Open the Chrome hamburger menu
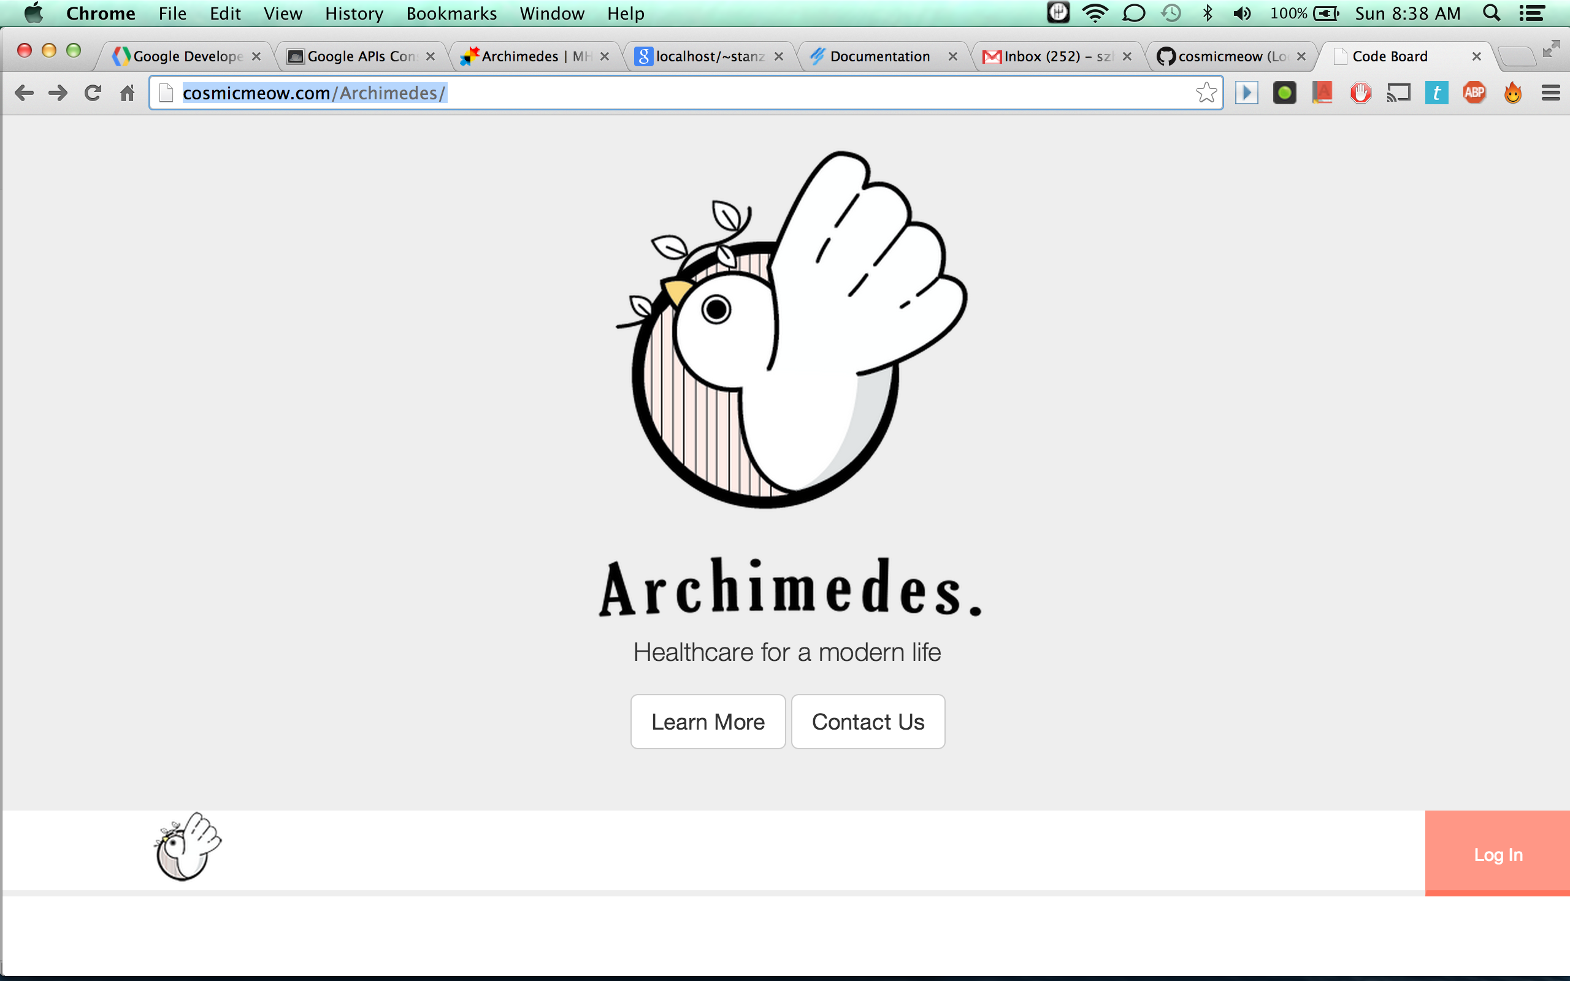The image size is (1570, 981). pyautogui.click(x=1550, y=93)
